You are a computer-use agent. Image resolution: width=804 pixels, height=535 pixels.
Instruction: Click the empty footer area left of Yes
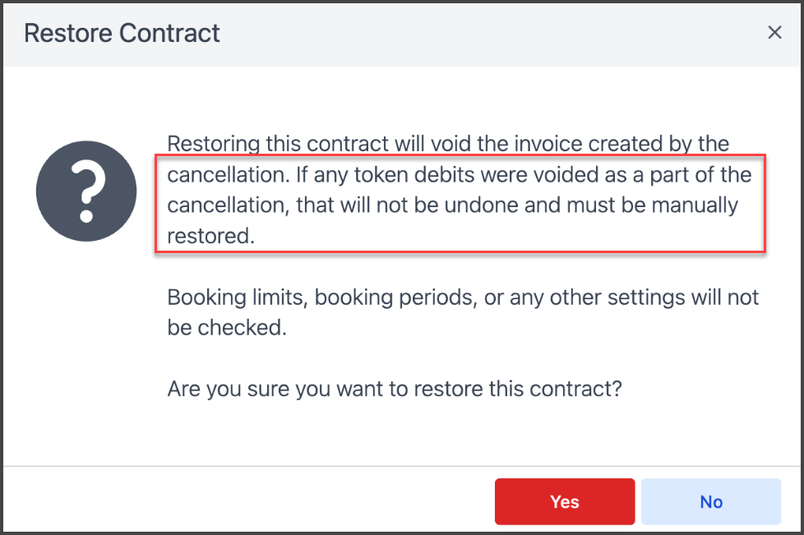(247, 501)
